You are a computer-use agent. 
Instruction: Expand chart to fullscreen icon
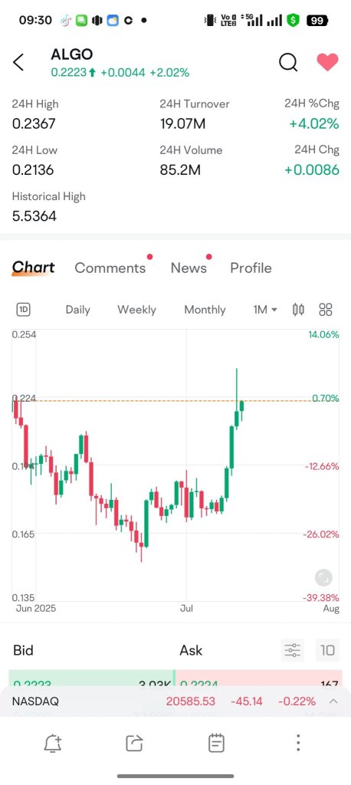(x=323, y=578)
